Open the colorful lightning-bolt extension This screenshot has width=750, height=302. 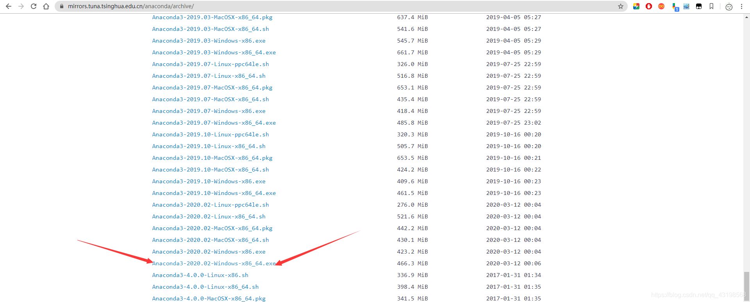click(x=636, y=6)
